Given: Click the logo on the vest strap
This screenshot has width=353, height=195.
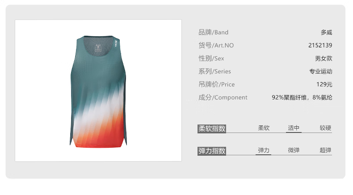Looking at the screenshot, I should click(116, 43).
